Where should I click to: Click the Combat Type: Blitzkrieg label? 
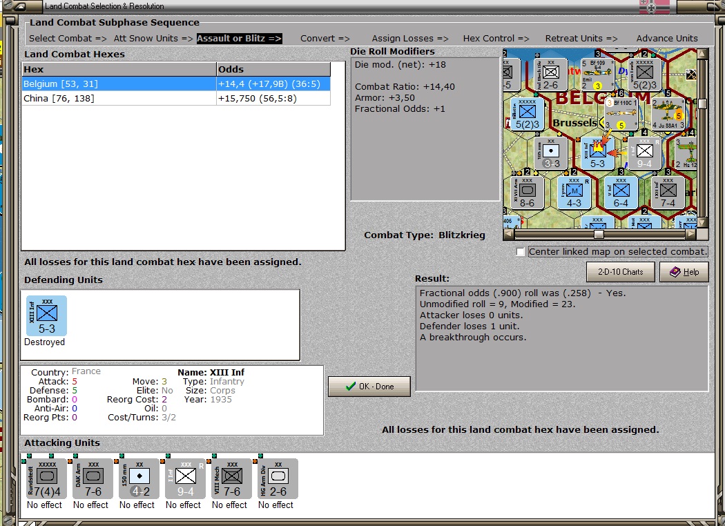coord(425,235)
